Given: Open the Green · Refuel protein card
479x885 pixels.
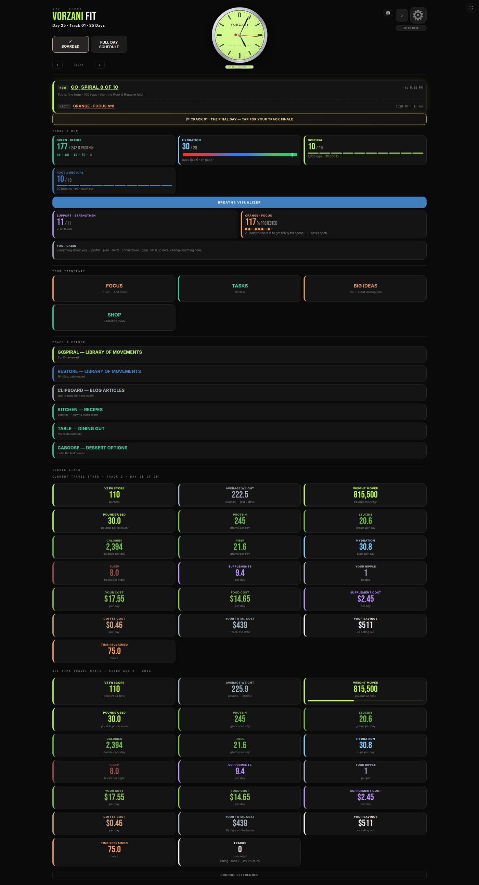Looking at the screenshot, I should pos(114,150).
